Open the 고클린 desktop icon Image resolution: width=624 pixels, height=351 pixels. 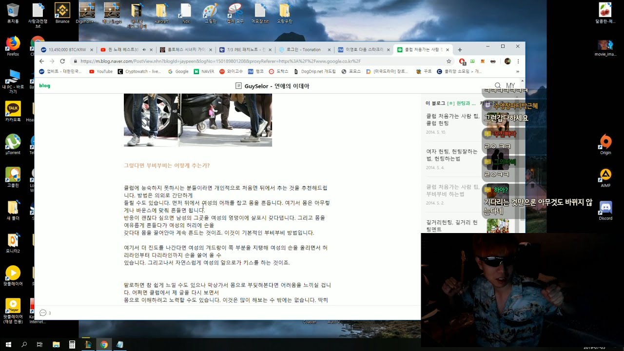click(13, 177)
